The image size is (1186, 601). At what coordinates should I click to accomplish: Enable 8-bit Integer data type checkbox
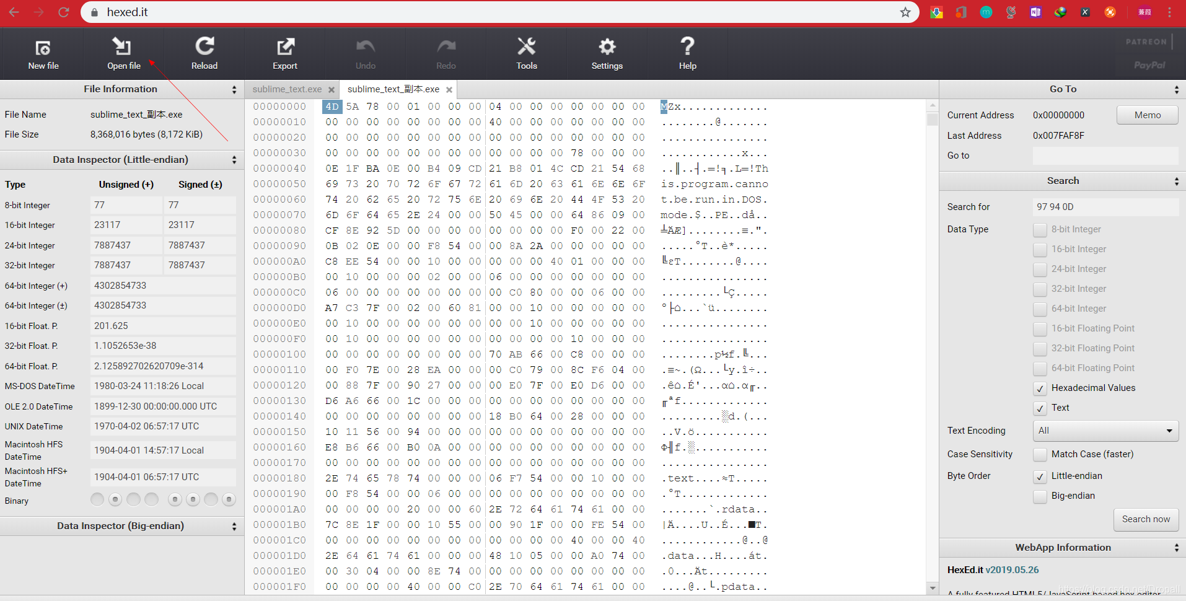click(x=1040, y=229)
